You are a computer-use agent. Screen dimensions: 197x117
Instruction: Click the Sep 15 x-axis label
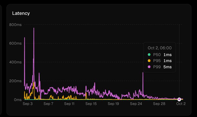[x=91, y=104]
